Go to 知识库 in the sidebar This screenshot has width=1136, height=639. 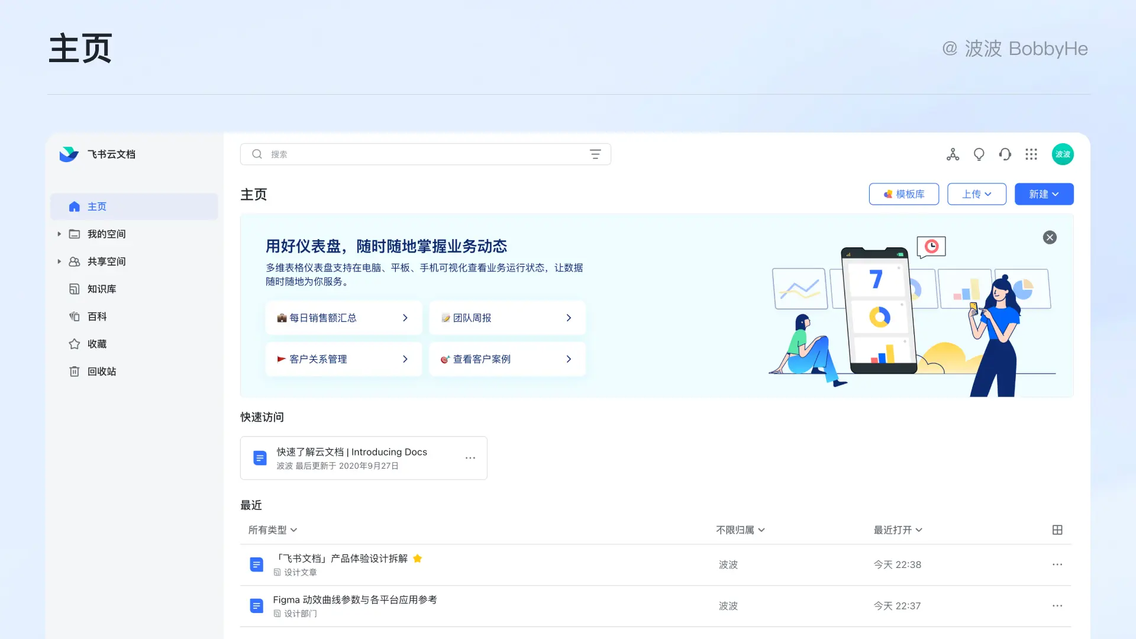(x=102, y=289)
